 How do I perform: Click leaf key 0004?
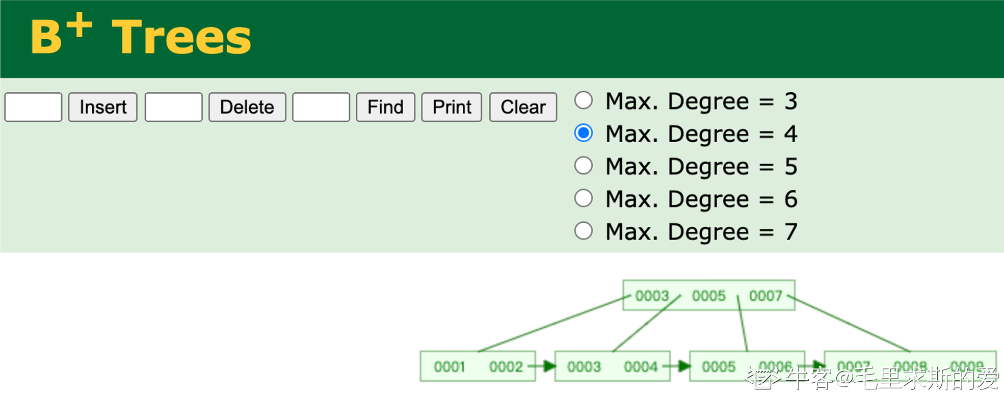click(641, 366)
